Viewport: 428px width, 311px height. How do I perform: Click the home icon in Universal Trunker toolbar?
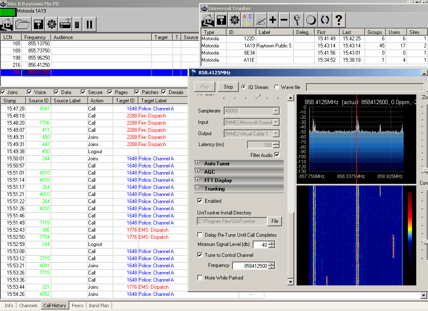tap(208, 20)
